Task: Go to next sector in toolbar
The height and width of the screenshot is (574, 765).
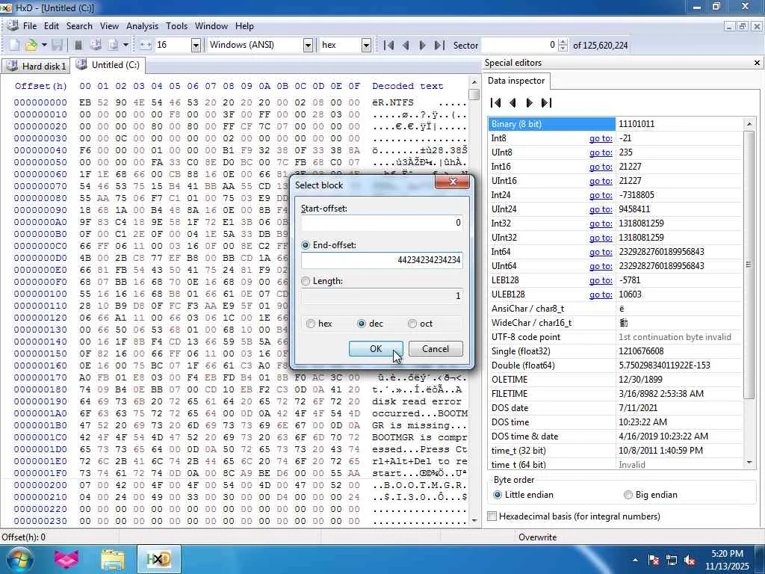Action: 423,45
